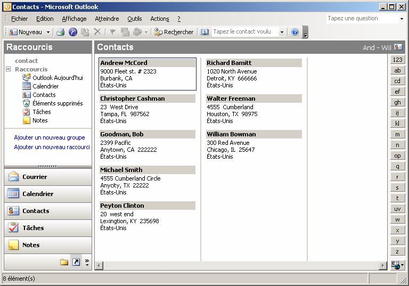Jump to the 123 index tab

[397, 60]
